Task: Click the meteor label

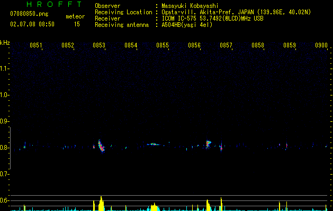Action: tap(75, 16)
